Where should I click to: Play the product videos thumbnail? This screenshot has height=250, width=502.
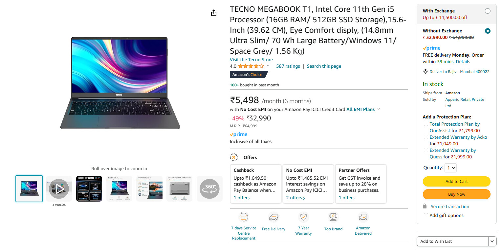59,188
